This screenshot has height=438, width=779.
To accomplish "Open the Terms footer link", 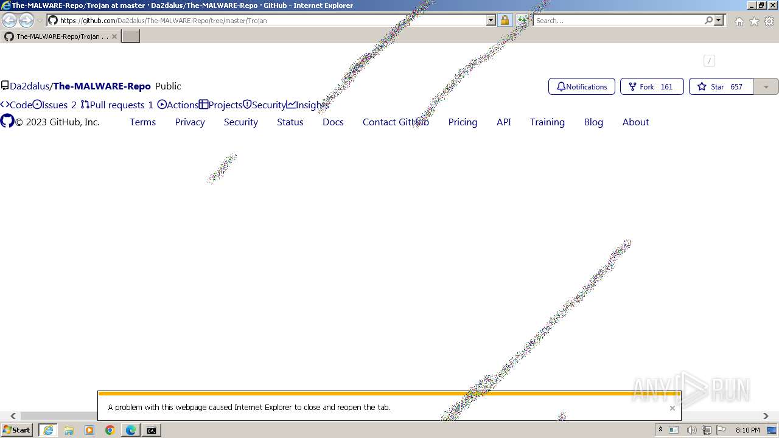I will [142, 122].
